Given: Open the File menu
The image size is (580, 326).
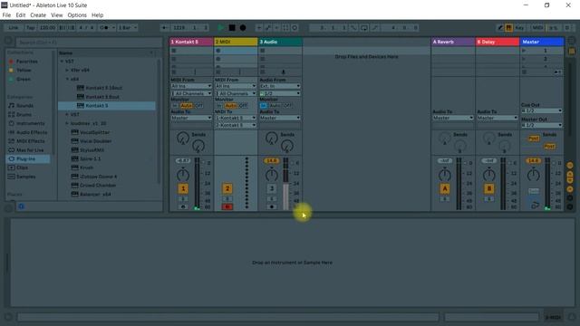Looking at the screenshot, I should click(x=6, y=15).
